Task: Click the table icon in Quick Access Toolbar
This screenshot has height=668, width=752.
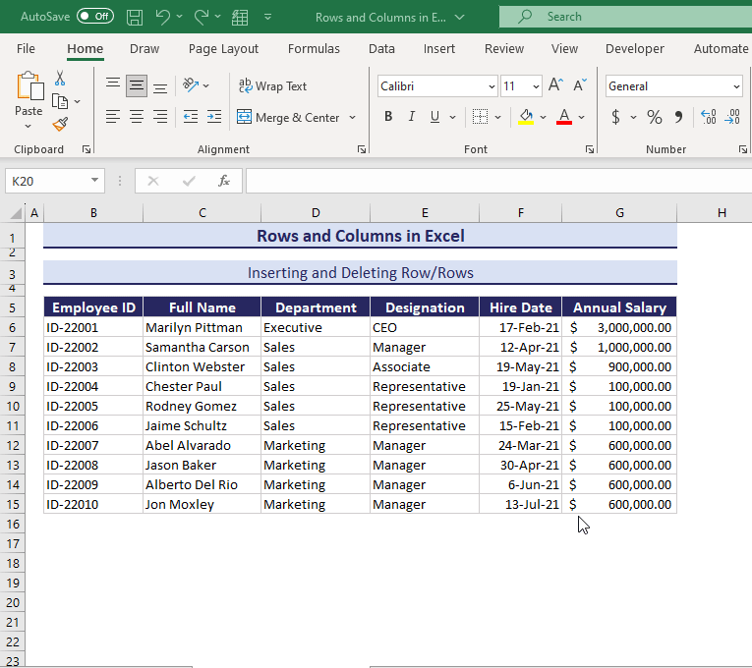Action: 240,18
